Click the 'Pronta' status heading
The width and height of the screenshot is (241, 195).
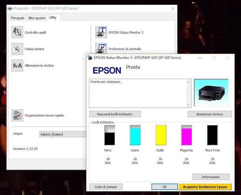coord(133,67)
